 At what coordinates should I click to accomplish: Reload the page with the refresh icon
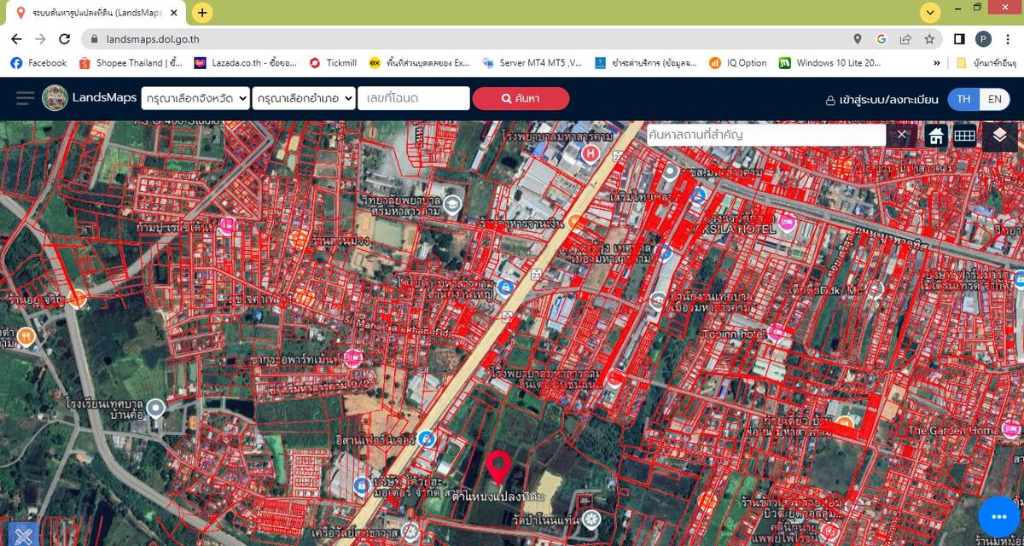(x=64, y=39)
